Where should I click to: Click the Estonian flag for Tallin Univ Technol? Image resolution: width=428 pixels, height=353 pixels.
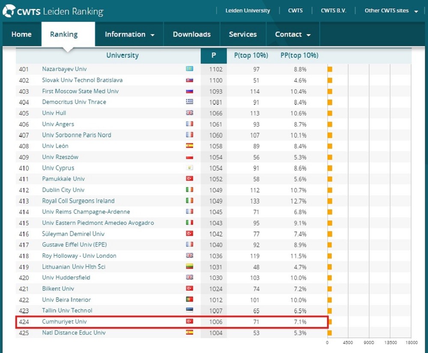coord(189,311)
